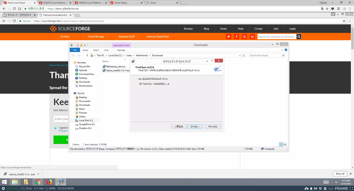Image resolution: width=354 pixels, height=191 pixels.
Task: Open Deals in SourceForge nav
Action: pos(223,29)
